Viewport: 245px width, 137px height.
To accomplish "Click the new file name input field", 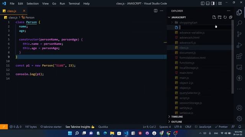I will (x=206, y=27).
